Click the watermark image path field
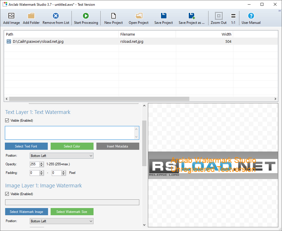Viewport: 282px width, 231px height. tap(72, 202)
